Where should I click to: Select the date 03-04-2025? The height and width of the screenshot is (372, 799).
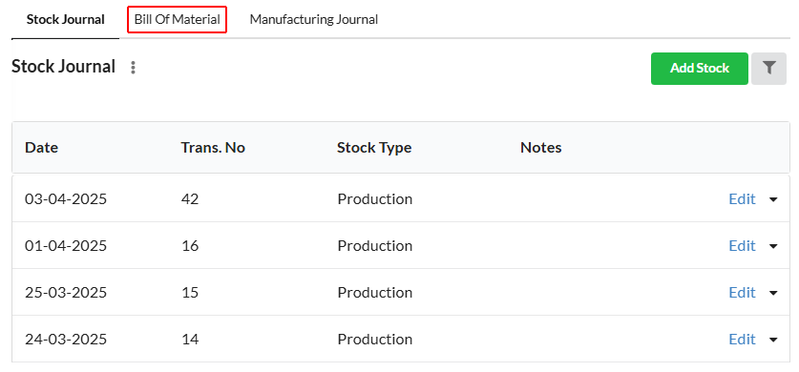pos(66,199)
